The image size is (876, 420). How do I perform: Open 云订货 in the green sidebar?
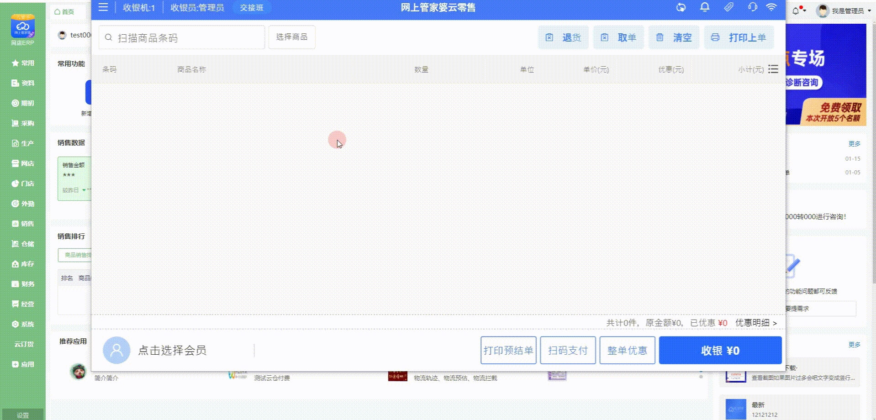pyautogui.click(x=24, y=344)
